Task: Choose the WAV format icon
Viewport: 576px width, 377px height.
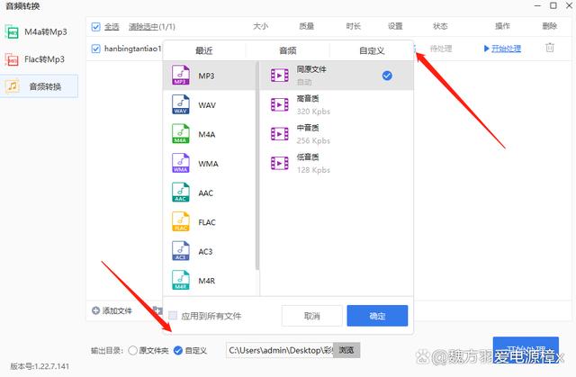Action: point(181,106)
